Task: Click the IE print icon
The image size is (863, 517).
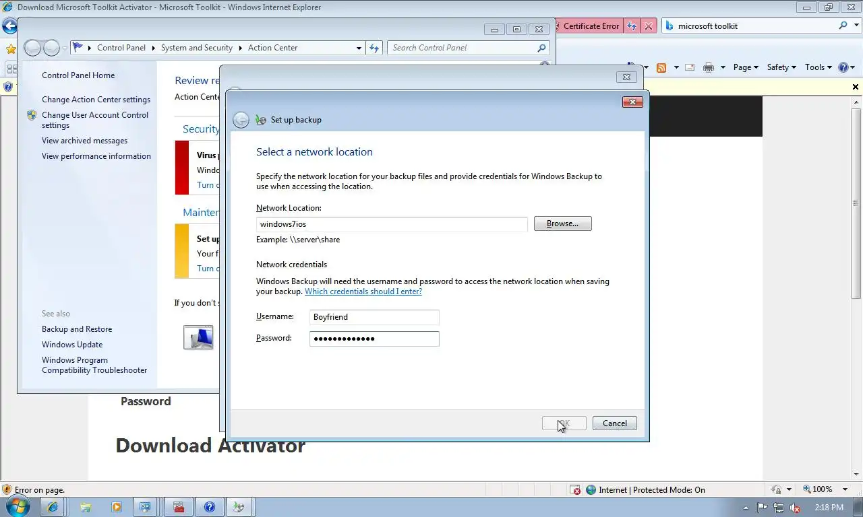Action: click(x=708, y=67)
